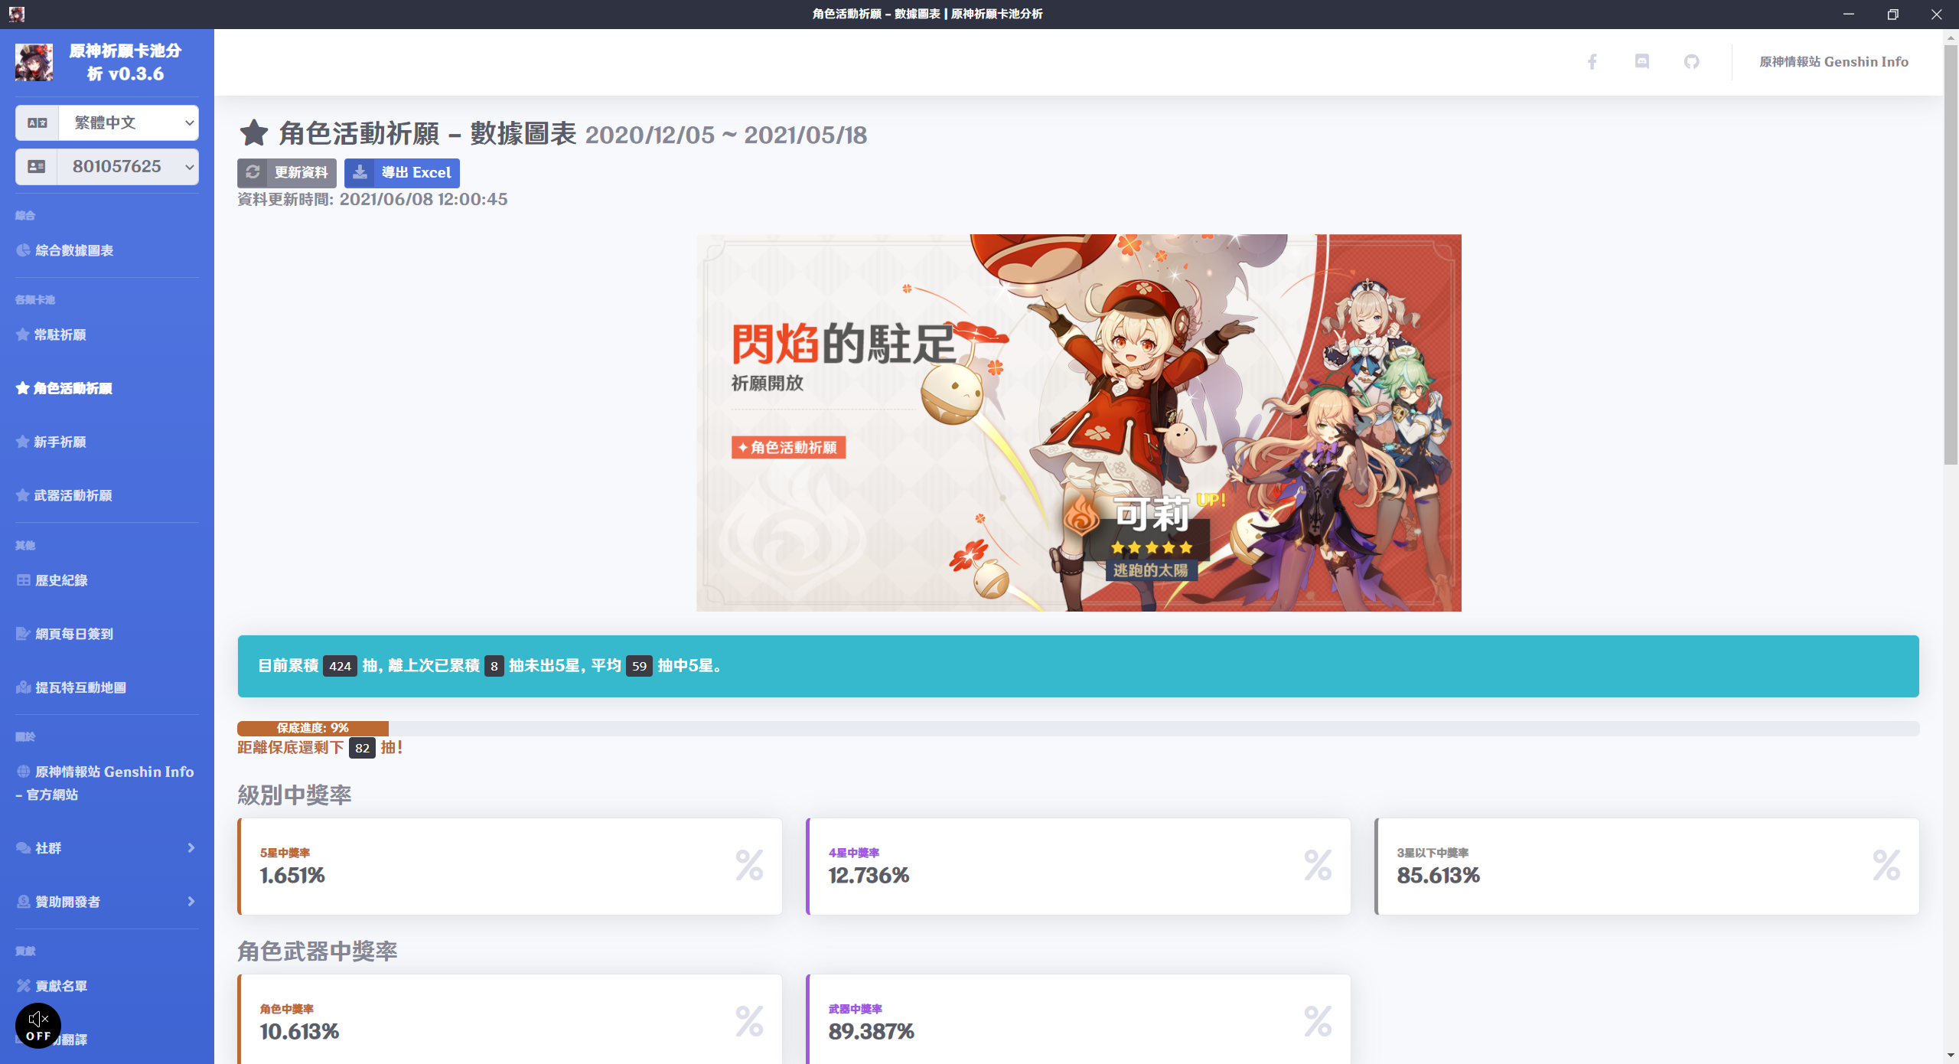Click the refresh icon on 更新資料 button
This screenshot has height=1064, width=1959.
pyautogui.click(x=253, y=173)
